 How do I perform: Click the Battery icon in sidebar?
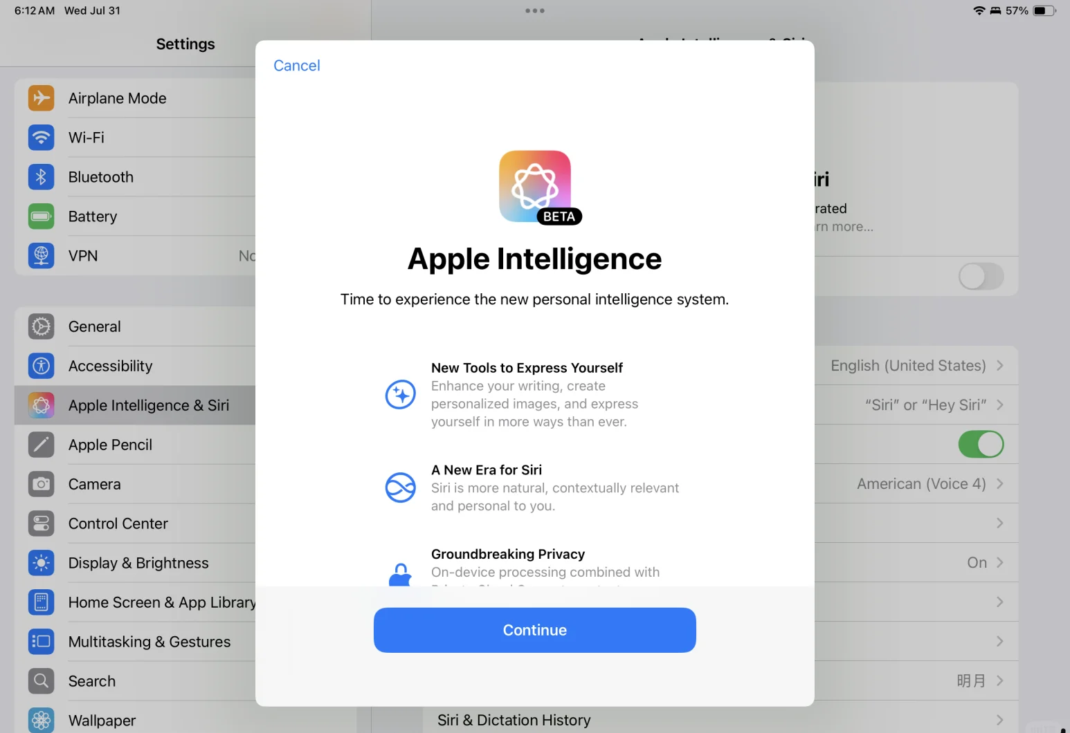(x=41, y=216)
